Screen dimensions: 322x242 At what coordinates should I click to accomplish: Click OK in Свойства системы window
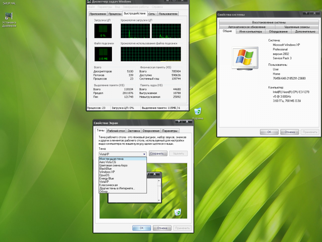[x=269, y=132]
